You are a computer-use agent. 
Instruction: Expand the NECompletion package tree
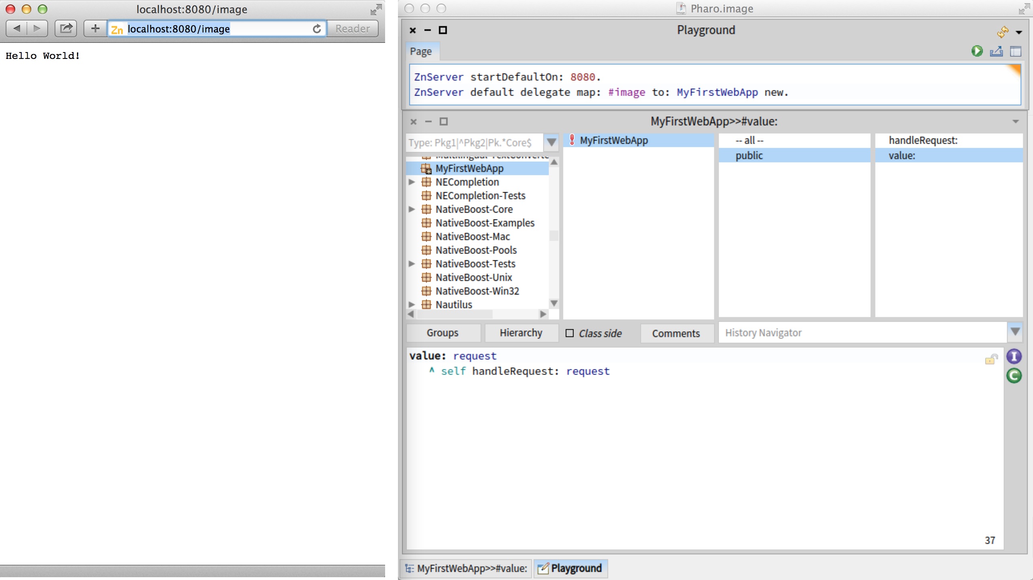coord(412,182)
